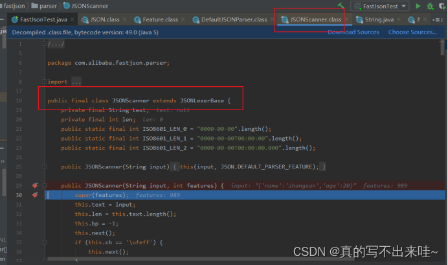This screenshot has height=265, width=448.
Task: Click the Download Sources link
Action: pos(353,32)
